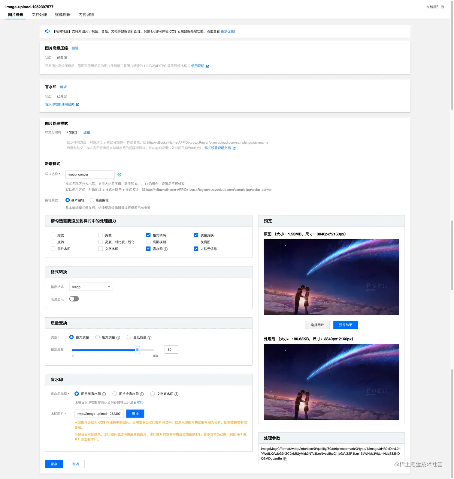The image size is (454, 479).
Task: Click the 原图 preview image
Action: click(x=331, y=277)
